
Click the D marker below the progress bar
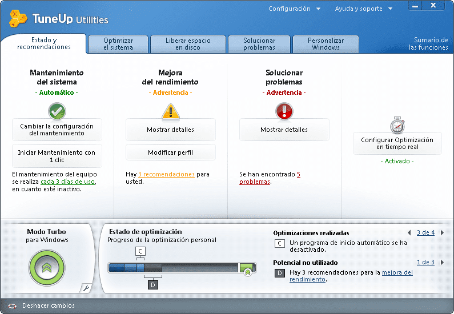click(x=153, y=285)
